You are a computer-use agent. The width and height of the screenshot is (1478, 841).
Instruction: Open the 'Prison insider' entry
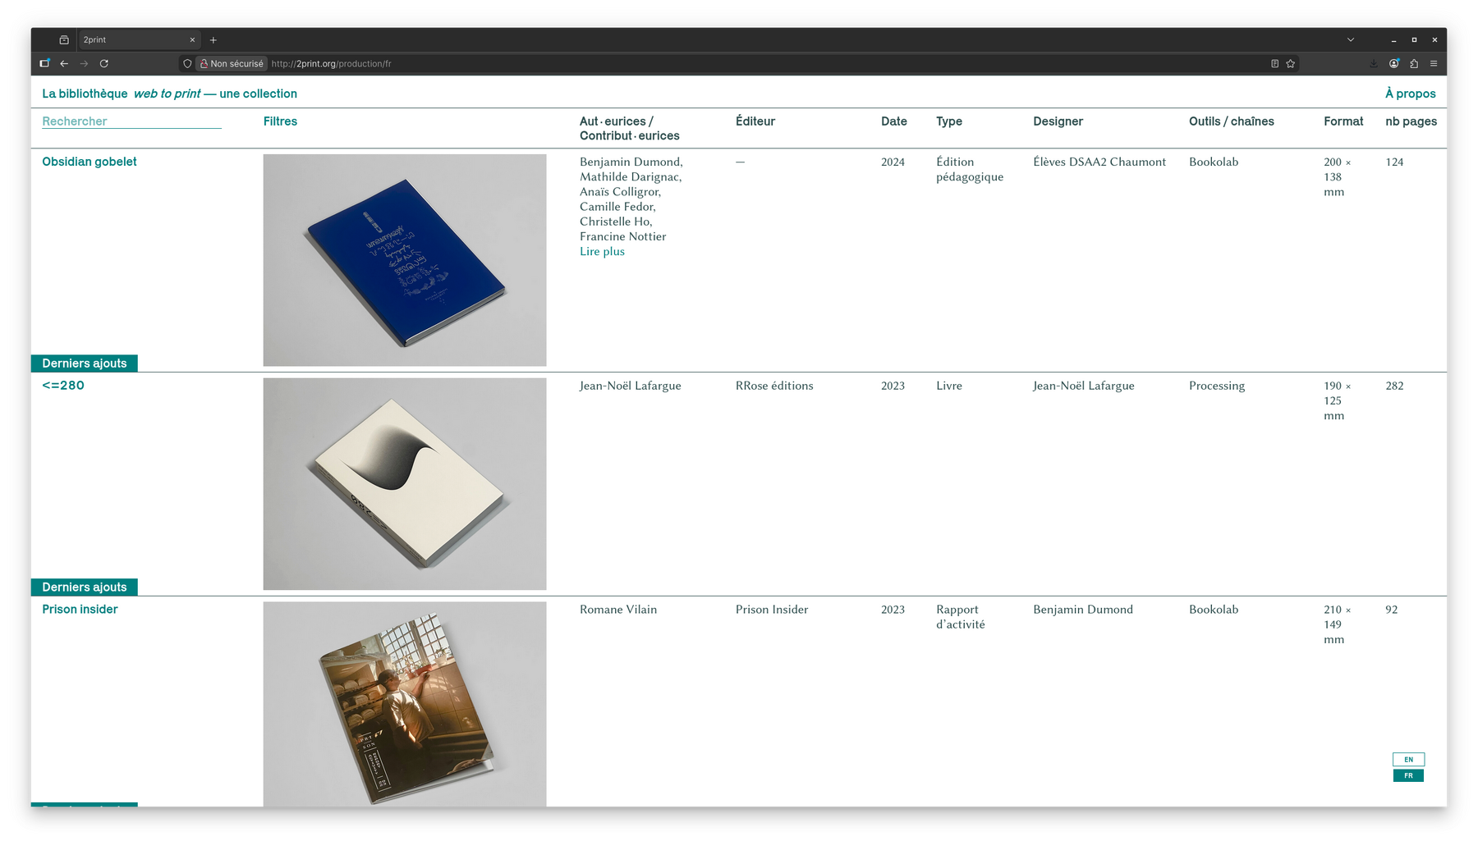pos(80,610)
